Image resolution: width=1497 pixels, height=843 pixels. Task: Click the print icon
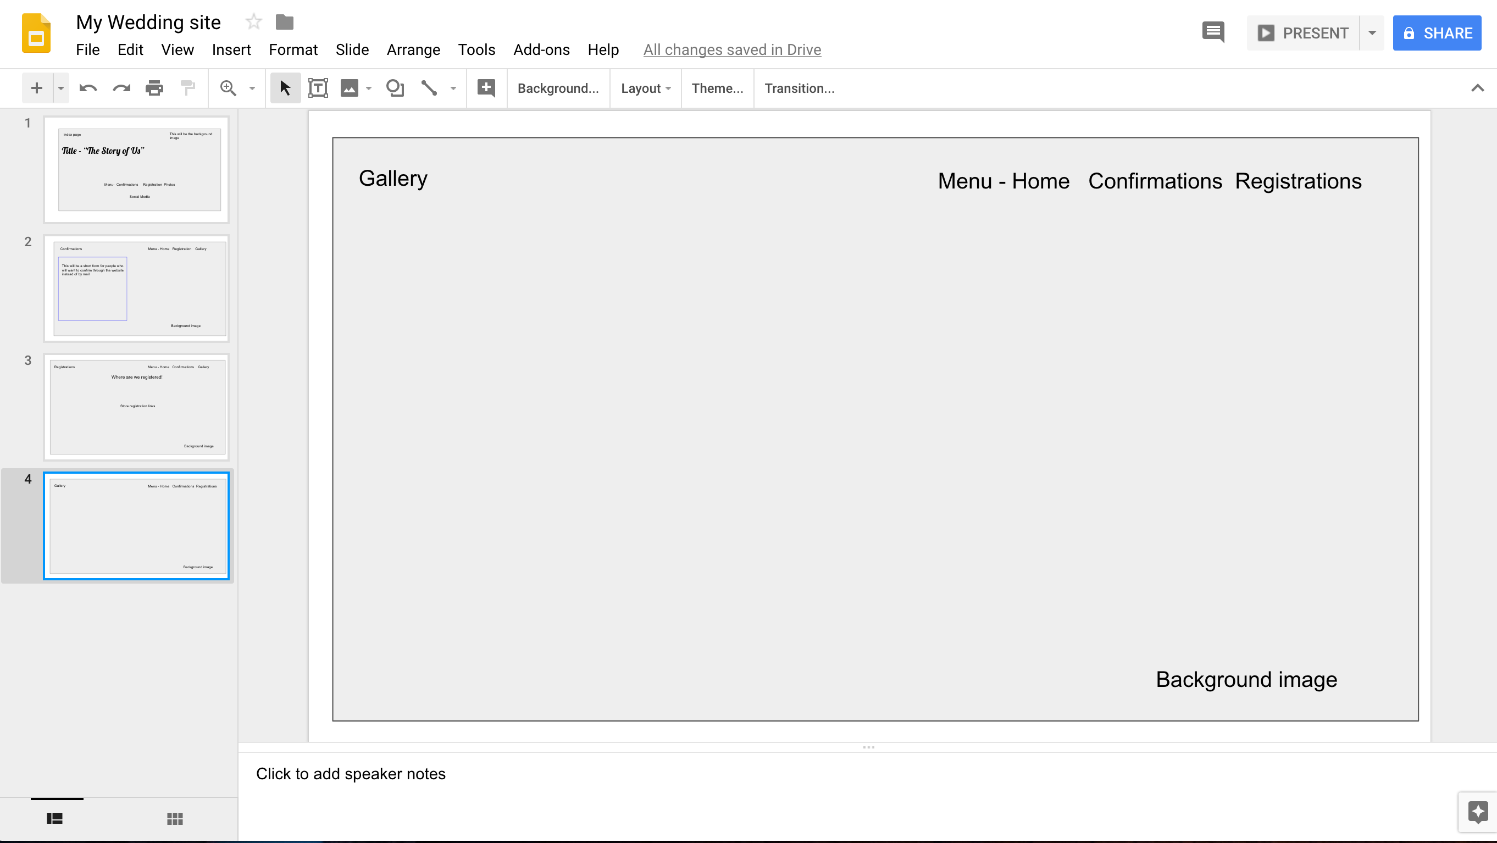coord(154,88)
